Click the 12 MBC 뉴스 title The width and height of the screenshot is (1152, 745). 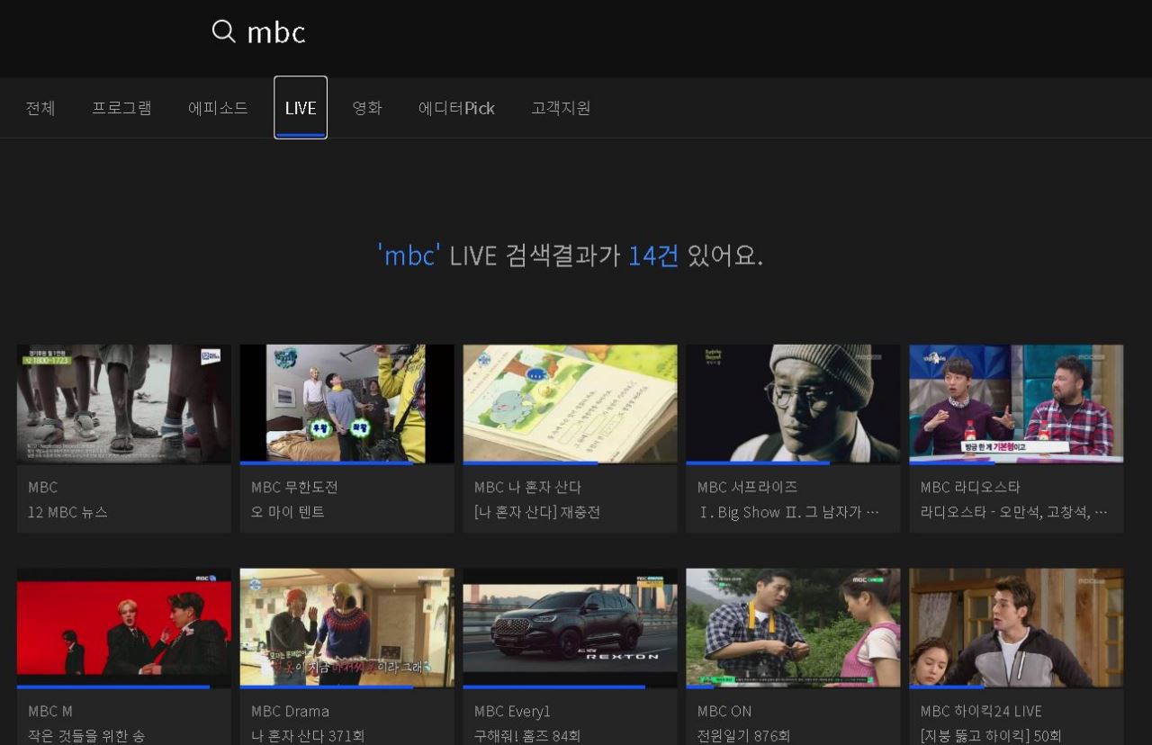[67, 512]
